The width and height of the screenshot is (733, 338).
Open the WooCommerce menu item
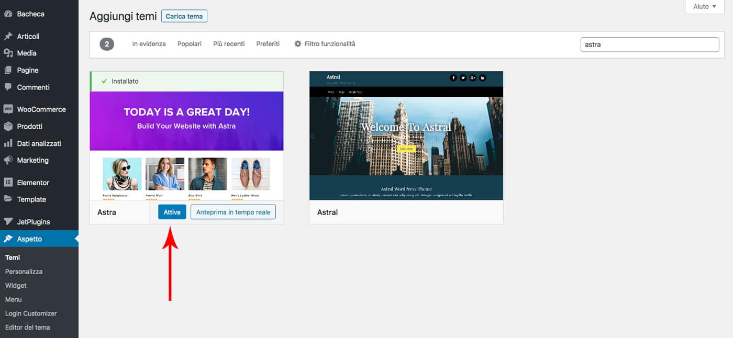click(x=39, y=109)
